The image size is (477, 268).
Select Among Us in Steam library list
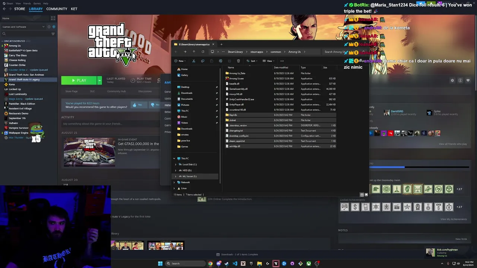[15, 46]
